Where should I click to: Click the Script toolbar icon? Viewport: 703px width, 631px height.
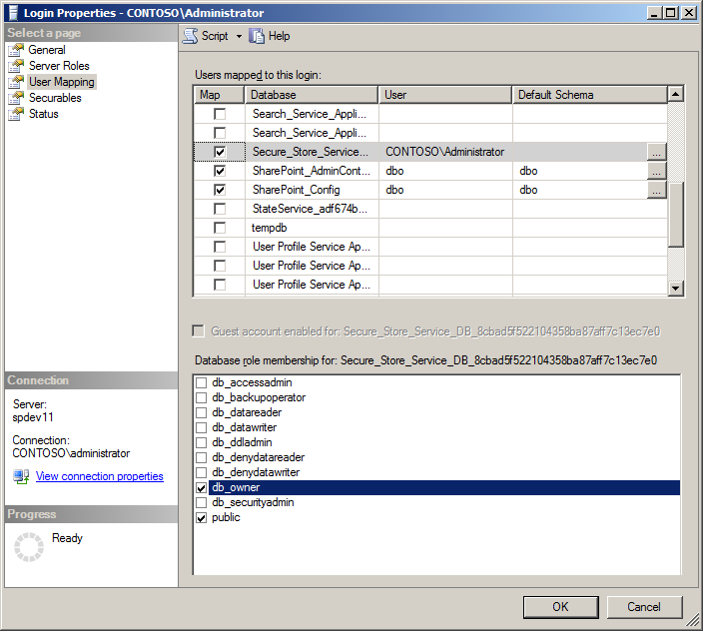[190, 36]
